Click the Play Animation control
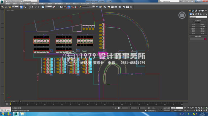The height and width of the screenshot is (116, 208). pyautogui.click(x=191, y=108)
